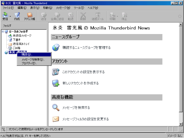Click the フォルダ pane header
Viewport: 184px width, 138px height.
[24, 26]
